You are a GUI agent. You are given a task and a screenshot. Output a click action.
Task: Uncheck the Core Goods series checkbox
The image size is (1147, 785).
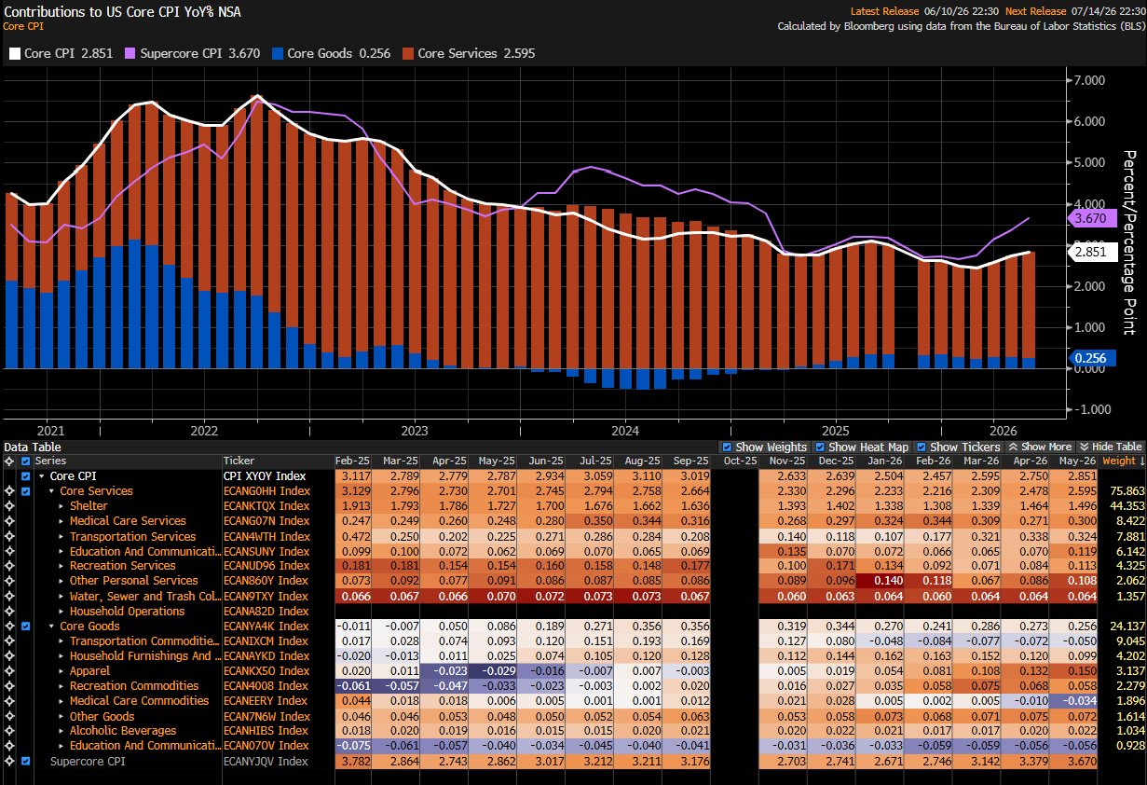26,627
